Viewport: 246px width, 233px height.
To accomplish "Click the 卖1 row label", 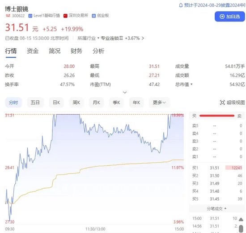I will coord(195,156).
